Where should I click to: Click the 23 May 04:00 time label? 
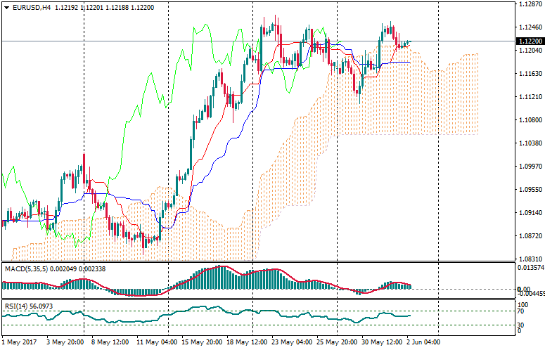click(x=292, y=343)
